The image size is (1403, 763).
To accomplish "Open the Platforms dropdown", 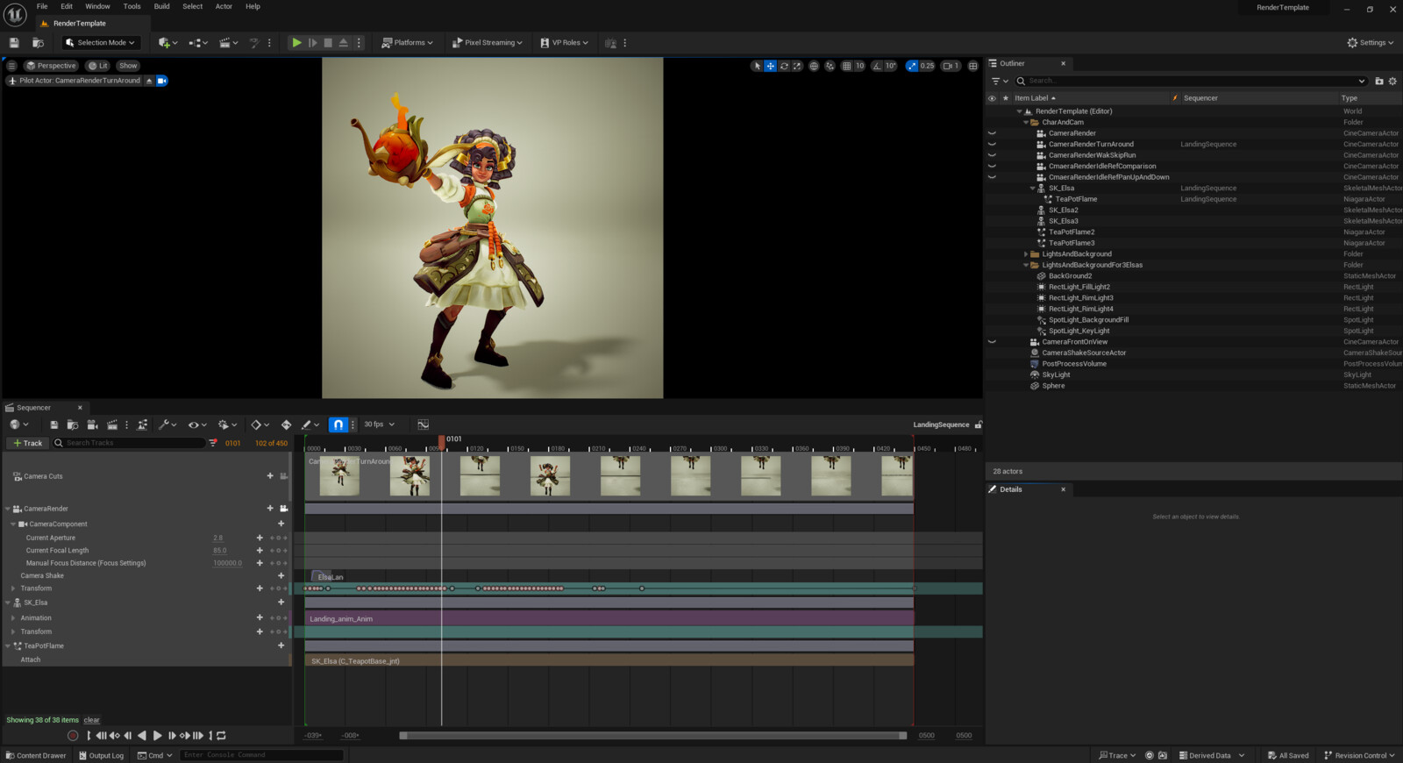I will coord(408,42).
